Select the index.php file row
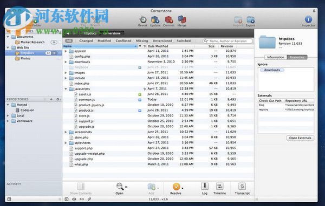 point(158,84)
